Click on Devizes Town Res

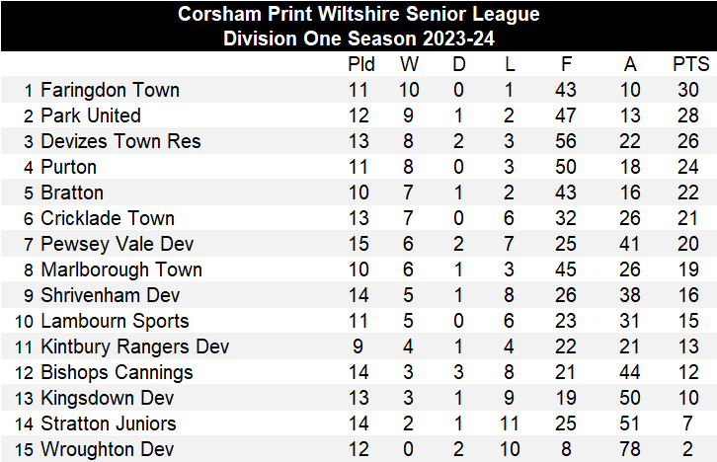pyautogui.click(x=120, y=141)
